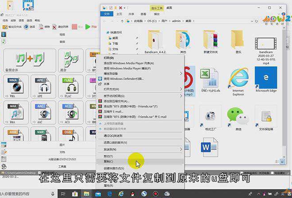
Task: Choose 通过QQ发送到 in context menu
Action: [x=140, y=136]
